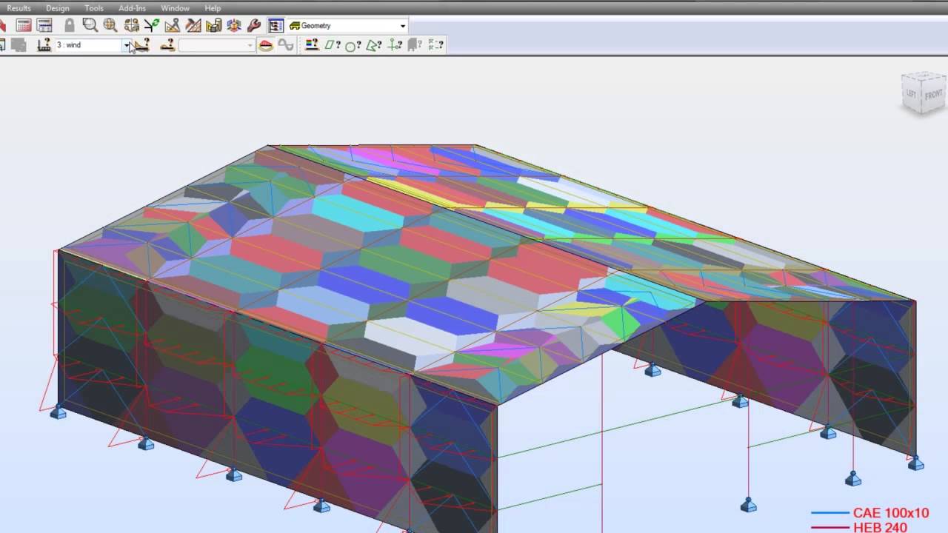Click the circle question-mark icon
Image resolution: width=948 pixels, height=533 pixels.
pos(353,45)
